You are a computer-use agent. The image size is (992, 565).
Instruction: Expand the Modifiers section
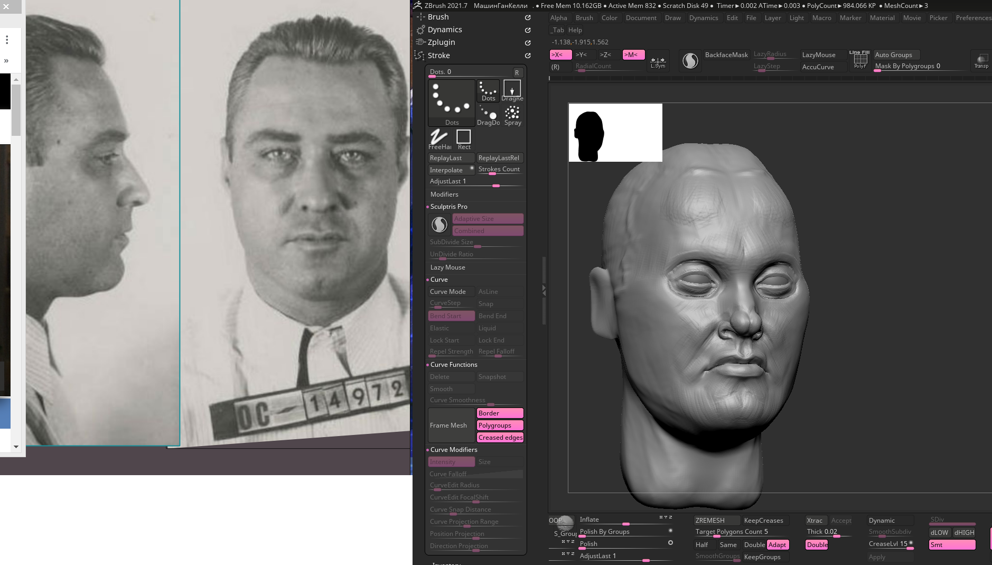(444, 194)
